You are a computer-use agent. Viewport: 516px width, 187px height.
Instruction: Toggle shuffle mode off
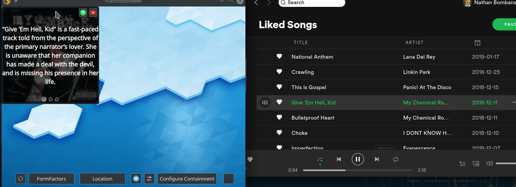pos(320,159)
